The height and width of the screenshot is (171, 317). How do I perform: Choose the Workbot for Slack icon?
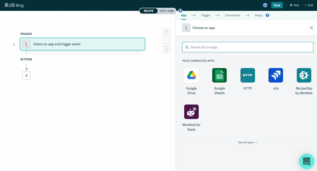click(x=191, y=112)
